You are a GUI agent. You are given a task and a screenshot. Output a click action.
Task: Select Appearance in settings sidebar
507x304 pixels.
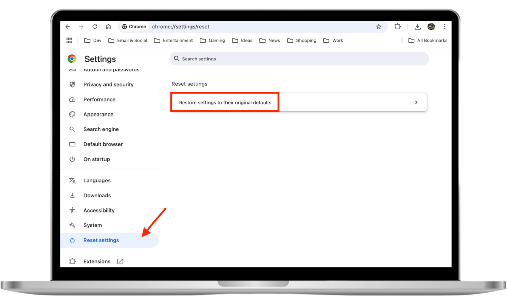click(98, 115)
